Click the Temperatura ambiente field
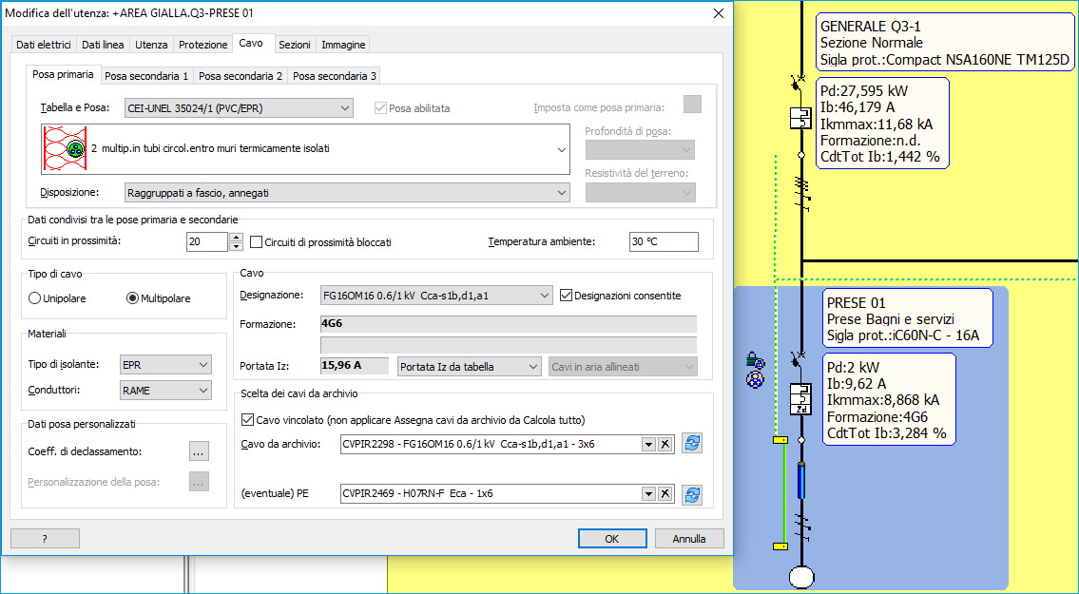1079x594 pixels. point(664,242)
